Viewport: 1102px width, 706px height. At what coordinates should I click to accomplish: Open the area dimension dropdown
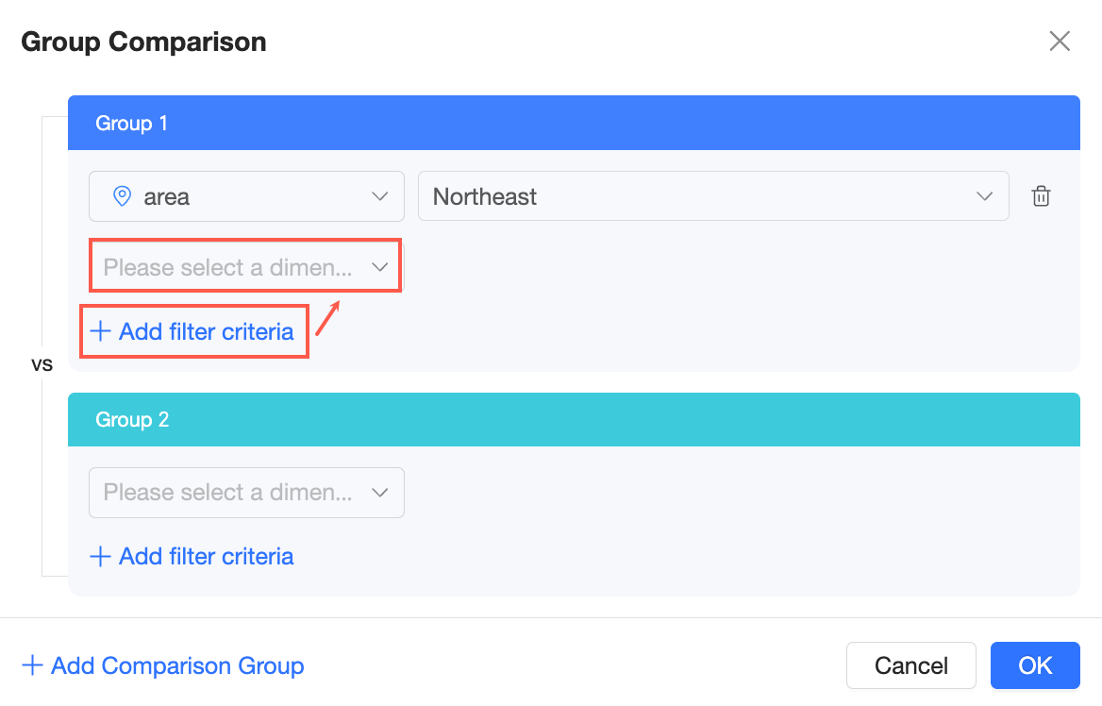(246, 196)
